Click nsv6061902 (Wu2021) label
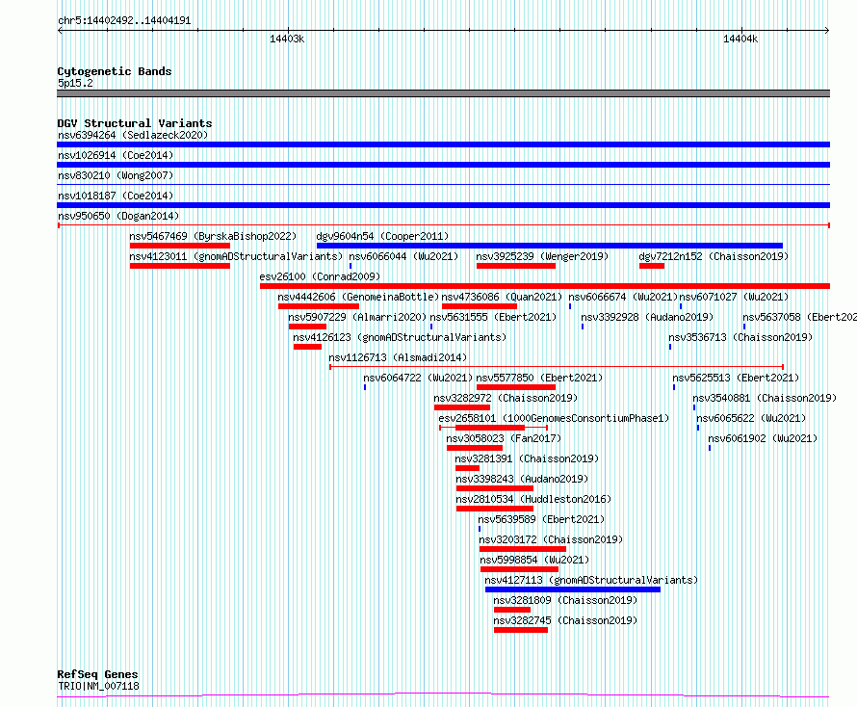 763,438
